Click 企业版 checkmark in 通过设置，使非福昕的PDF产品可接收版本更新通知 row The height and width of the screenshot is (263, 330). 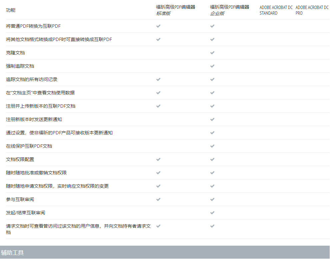212,133
